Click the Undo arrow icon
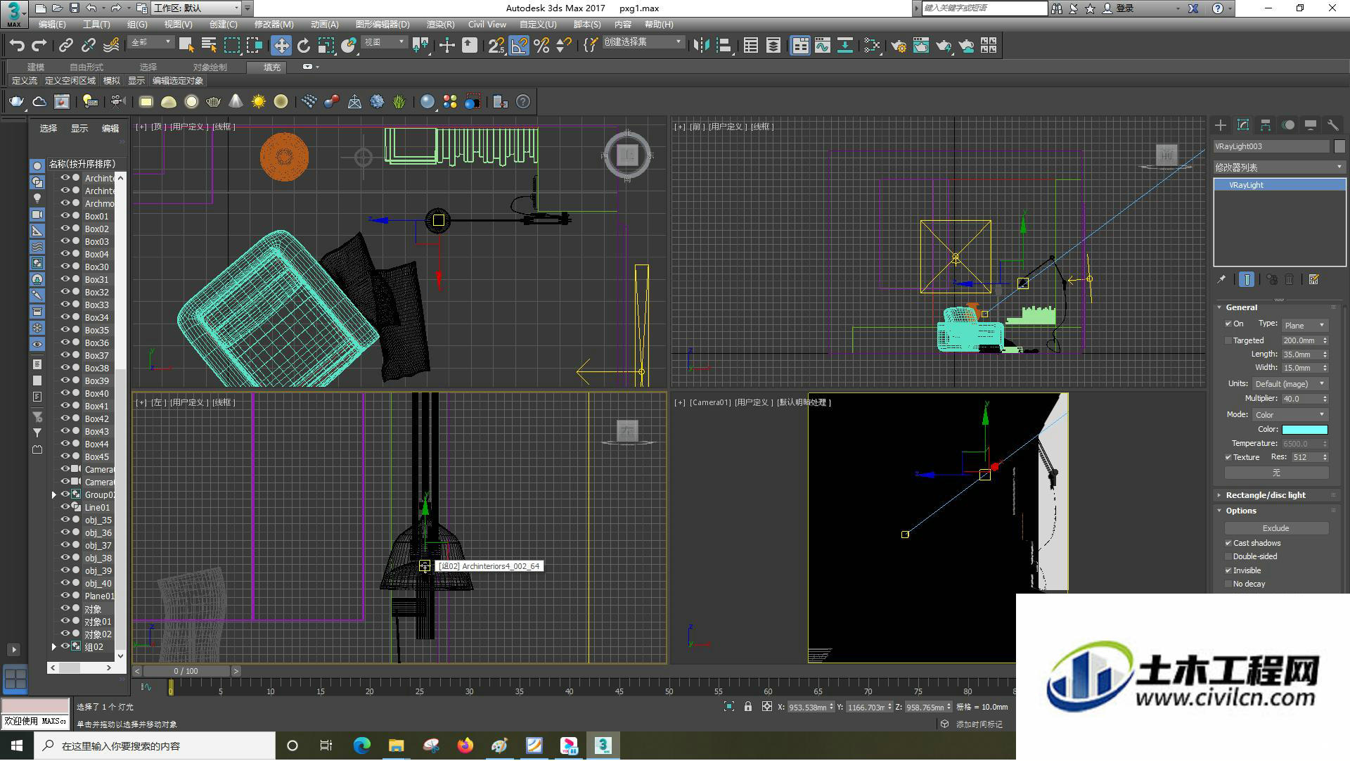Viewport: 1350px width, 761px height. (16, 46)
